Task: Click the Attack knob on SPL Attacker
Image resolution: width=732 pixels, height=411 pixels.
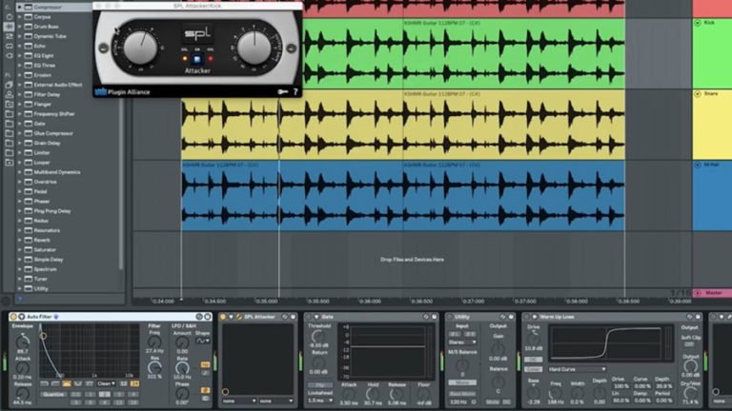Action: pyautogui.click(x=140, y=45)
